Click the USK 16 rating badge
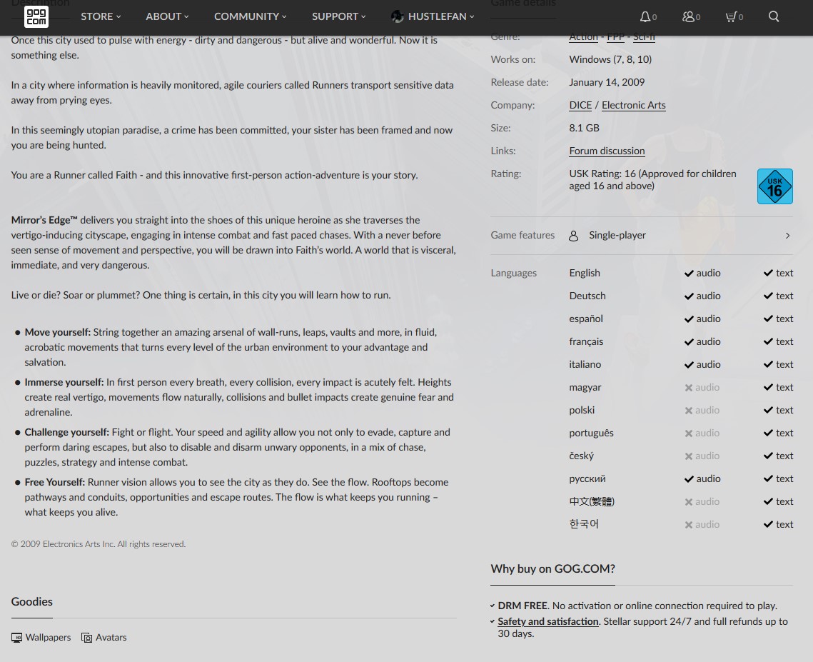 pyautogui.click(x=774, y=186)
